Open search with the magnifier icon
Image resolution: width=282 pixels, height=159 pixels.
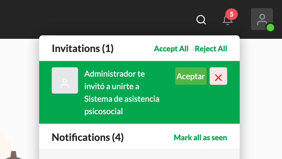coord(201,20)
